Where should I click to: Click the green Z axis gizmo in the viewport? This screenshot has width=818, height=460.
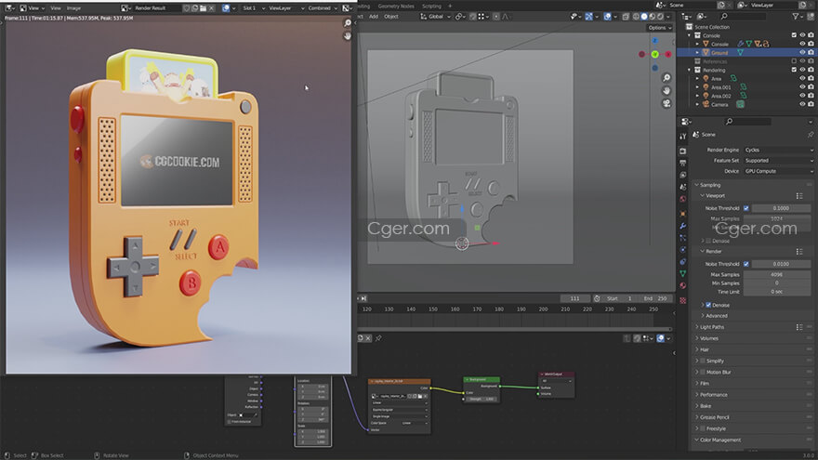coord(654,54)
